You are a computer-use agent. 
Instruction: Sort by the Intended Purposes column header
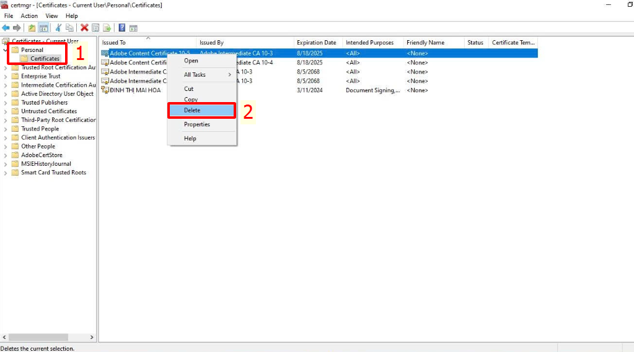point(373,43)
